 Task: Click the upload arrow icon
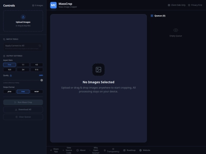click(23, 17)
